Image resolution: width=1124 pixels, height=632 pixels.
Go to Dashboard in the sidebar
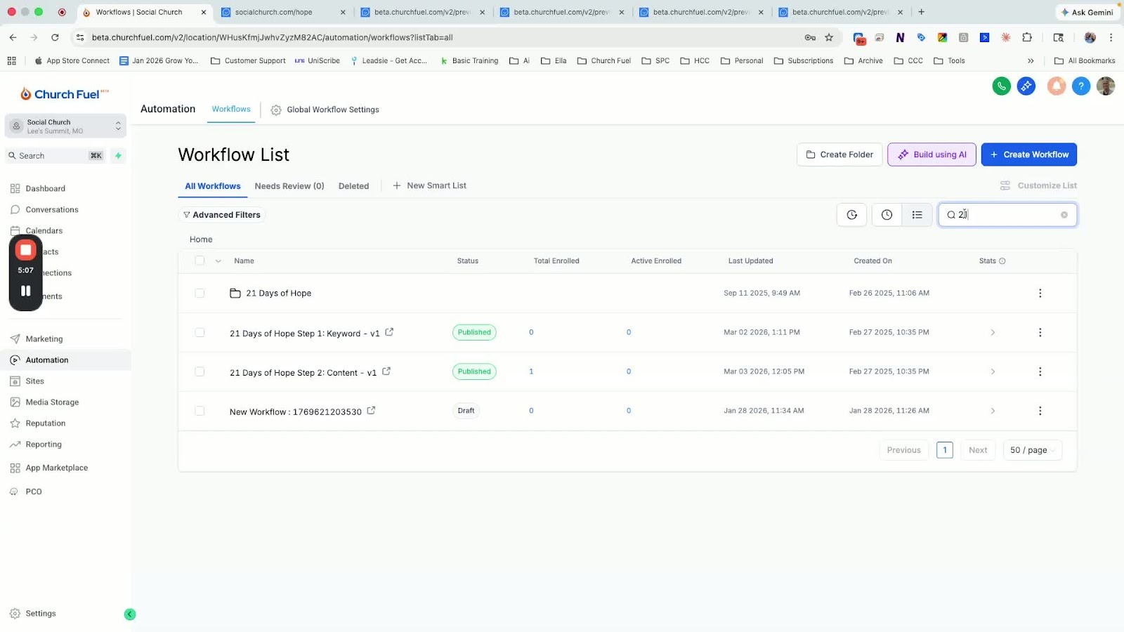click(x=46, y=189)
